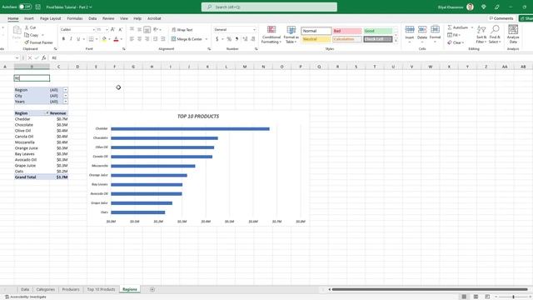Switch to the Categories sheet tab
The height and width of the screenshot is (300, 533).
(x=45, y=289)
